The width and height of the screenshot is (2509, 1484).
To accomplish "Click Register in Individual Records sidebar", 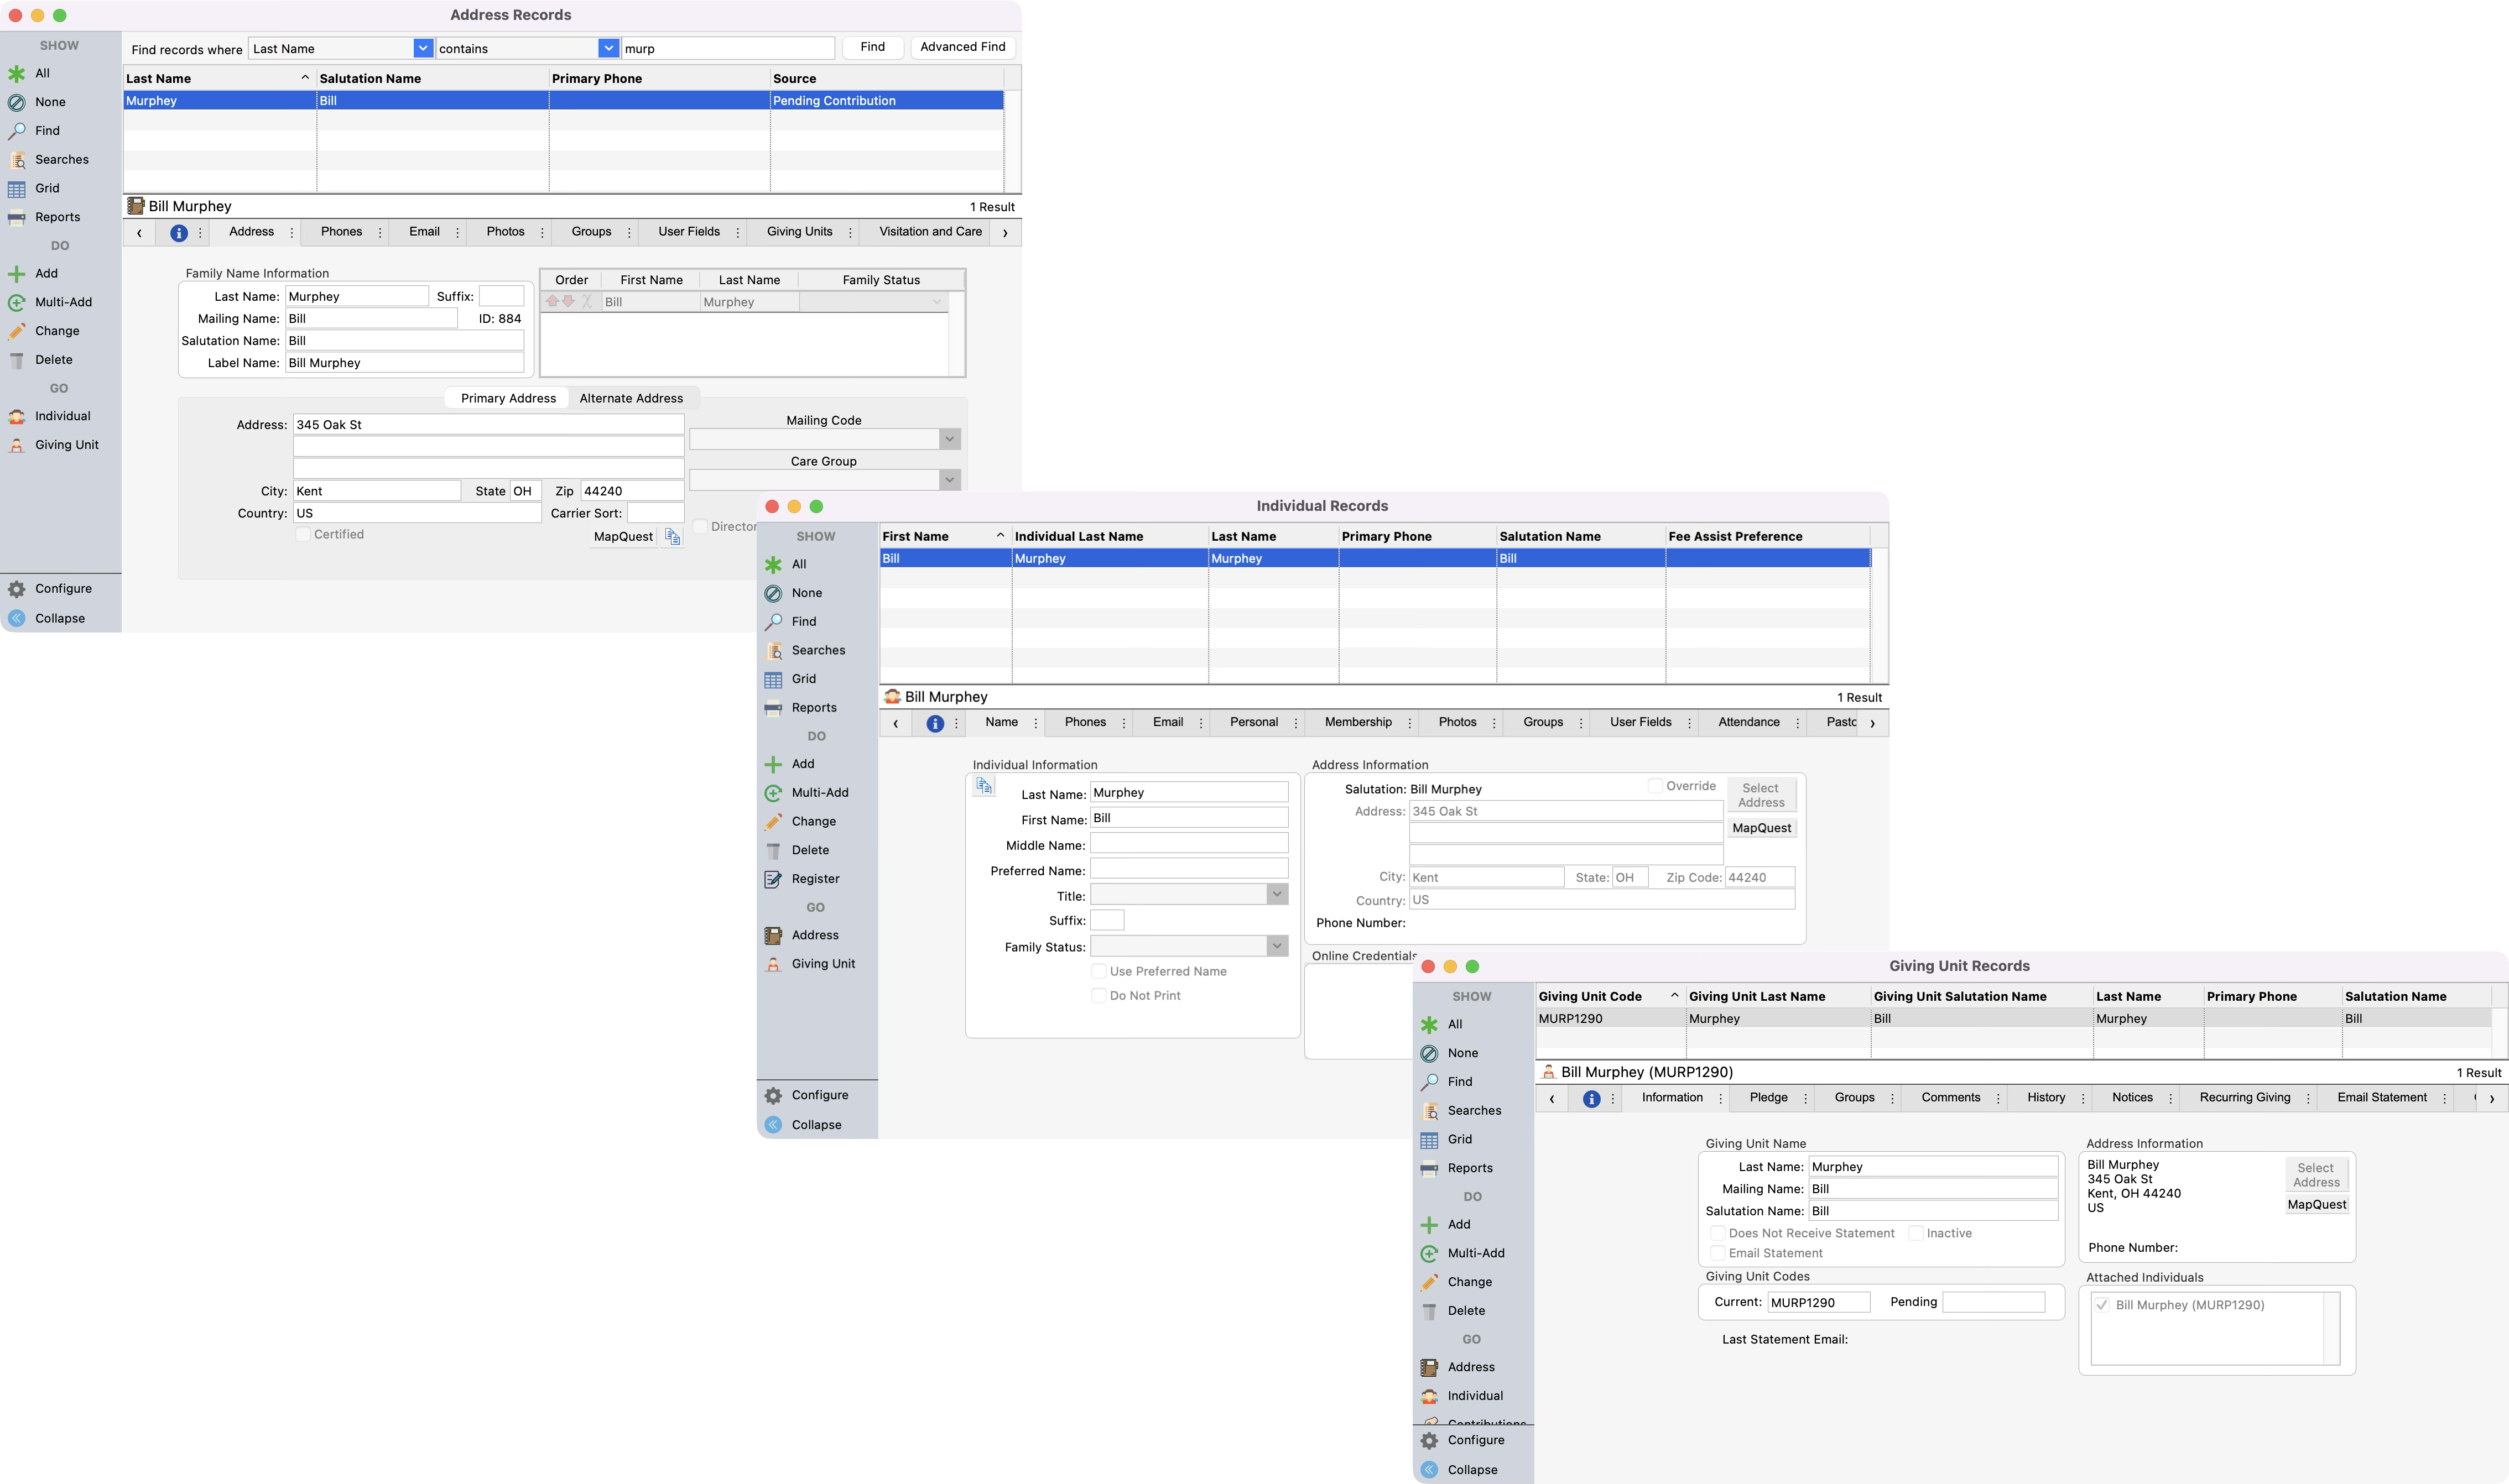I will (814, 879).
